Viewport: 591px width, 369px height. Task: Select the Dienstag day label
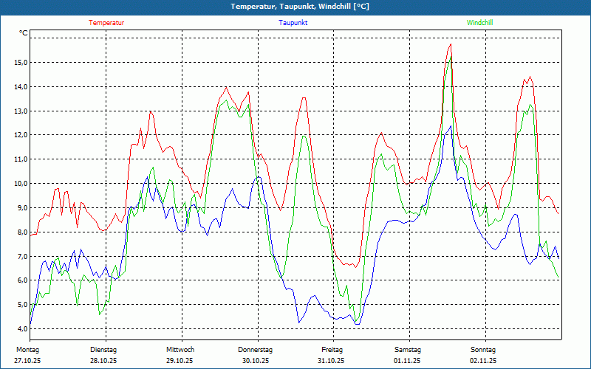tap(103, 349)
